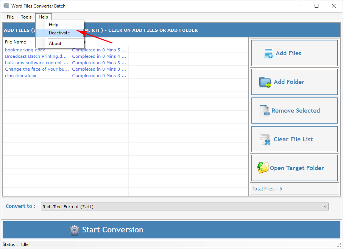Click the Total Files : 5 label
The height and width of the screenshot is (249, 343).
click(267, 189)
